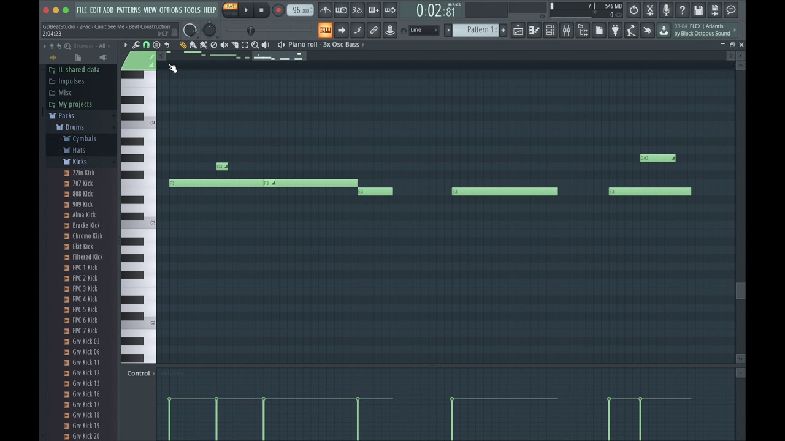Toggle the note/clip grouping link icon
This screenshot has width=785, height=441.
[x=373, y=30]
